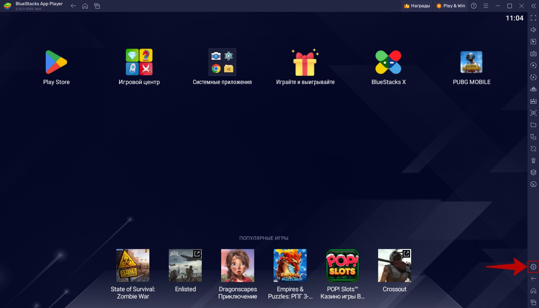Launch PUBG MOBILE
This screenshot has width=539, height=308.
pyautogui.click(x=471, y=62)
